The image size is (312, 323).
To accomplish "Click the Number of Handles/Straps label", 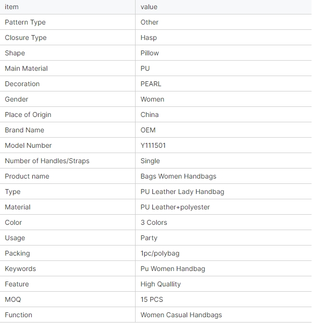I will 47,161.
